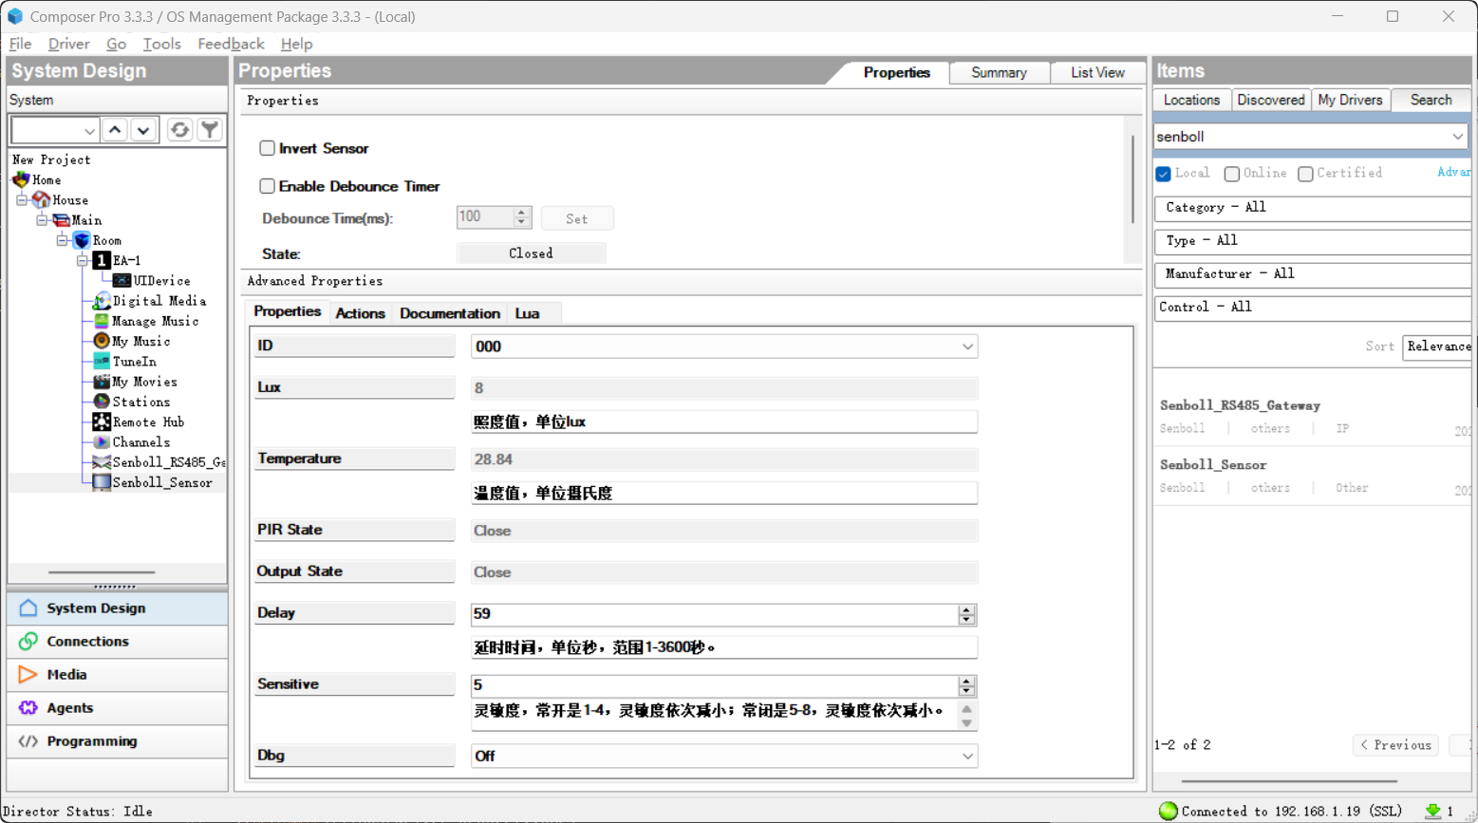Open the tree filter funnel icon

point(210,130)
